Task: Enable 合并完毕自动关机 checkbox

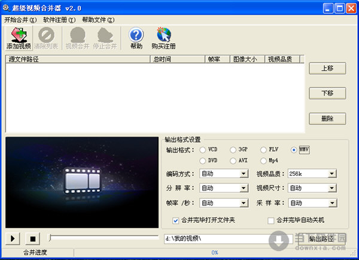Action: point(271,220)
